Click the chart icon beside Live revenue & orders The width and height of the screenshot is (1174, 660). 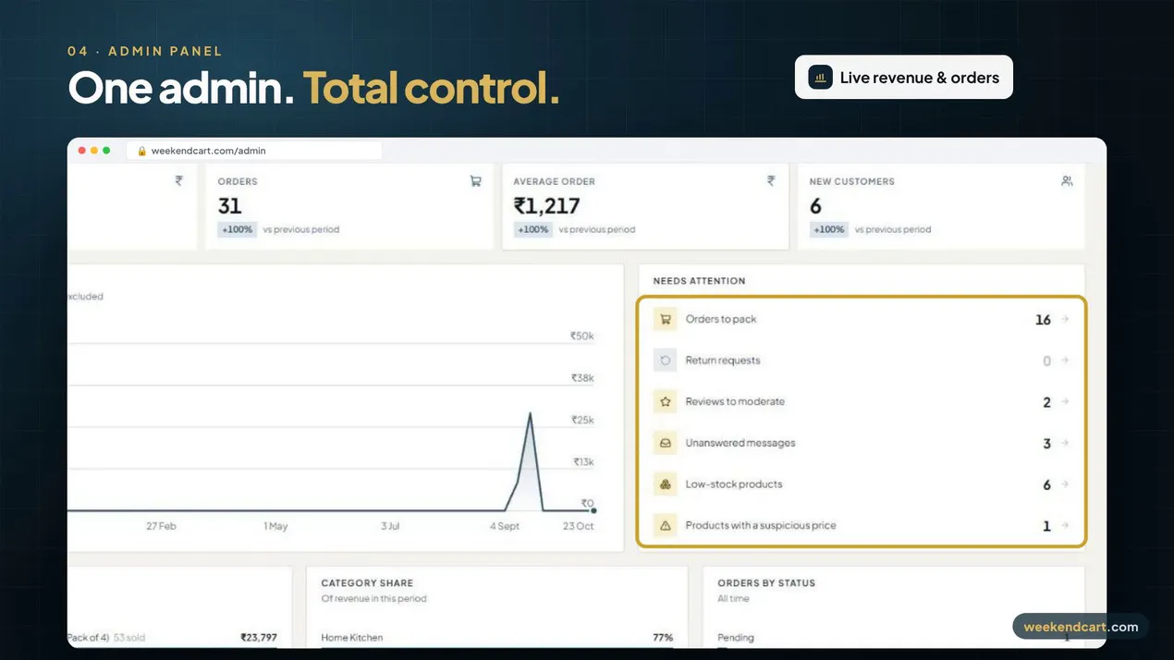pyautogui.click(x=820, y=78)
